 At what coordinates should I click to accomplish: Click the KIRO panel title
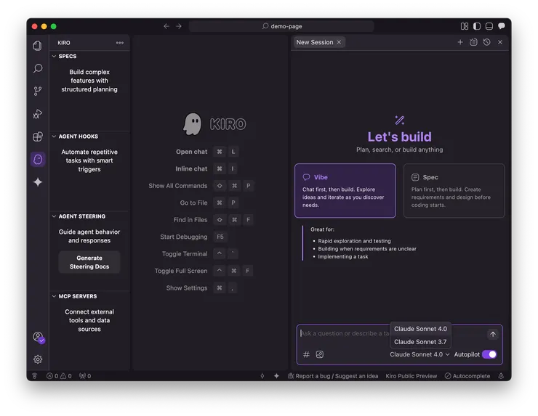point(64,43)
